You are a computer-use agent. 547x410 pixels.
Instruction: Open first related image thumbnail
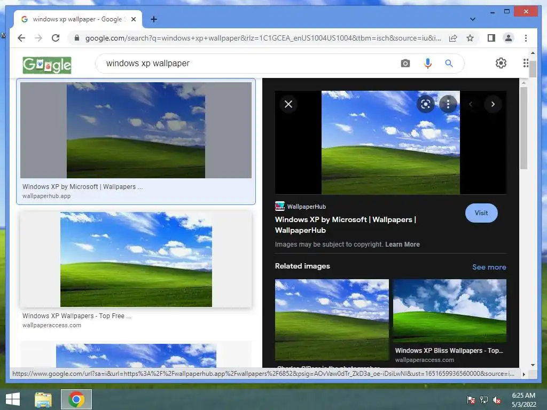point(332,319)
